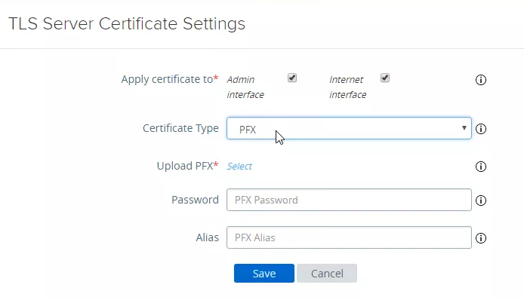524x300 pixels.
Task: Click the TLS Server Certificate Settings heading
Action: coord(127,23)
